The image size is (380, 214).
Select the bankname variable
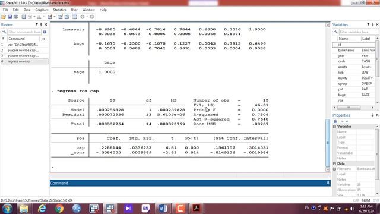point(354,50)
